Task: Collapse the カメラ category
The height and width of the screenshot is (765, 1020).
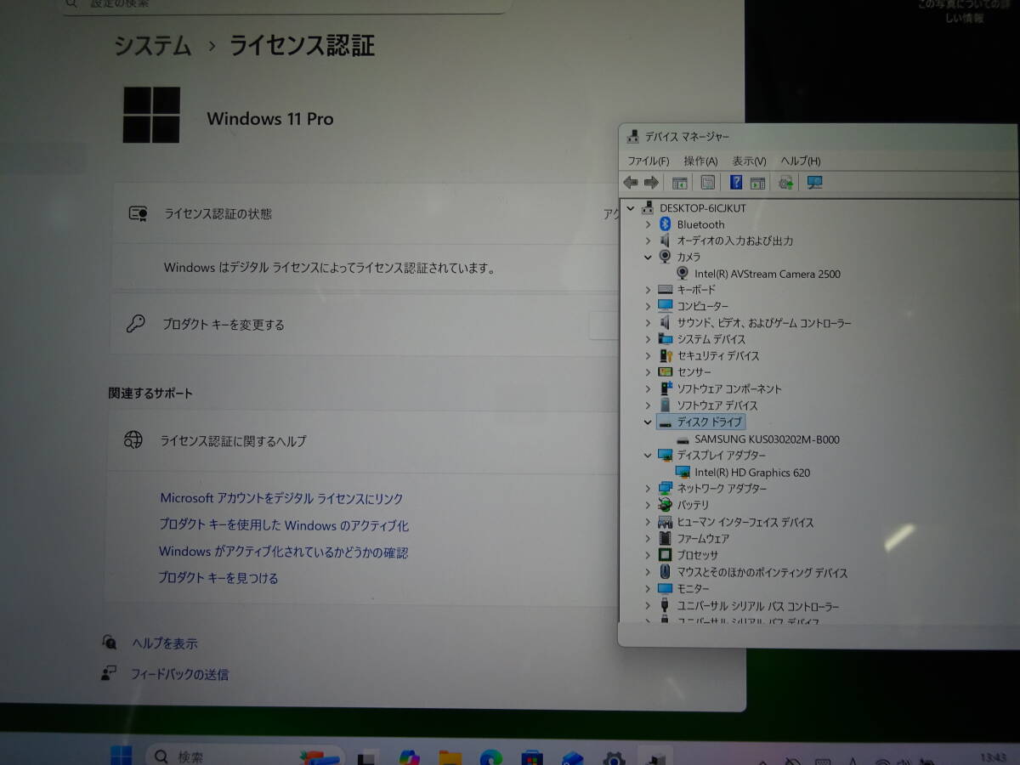Action: tap(648, 257)
